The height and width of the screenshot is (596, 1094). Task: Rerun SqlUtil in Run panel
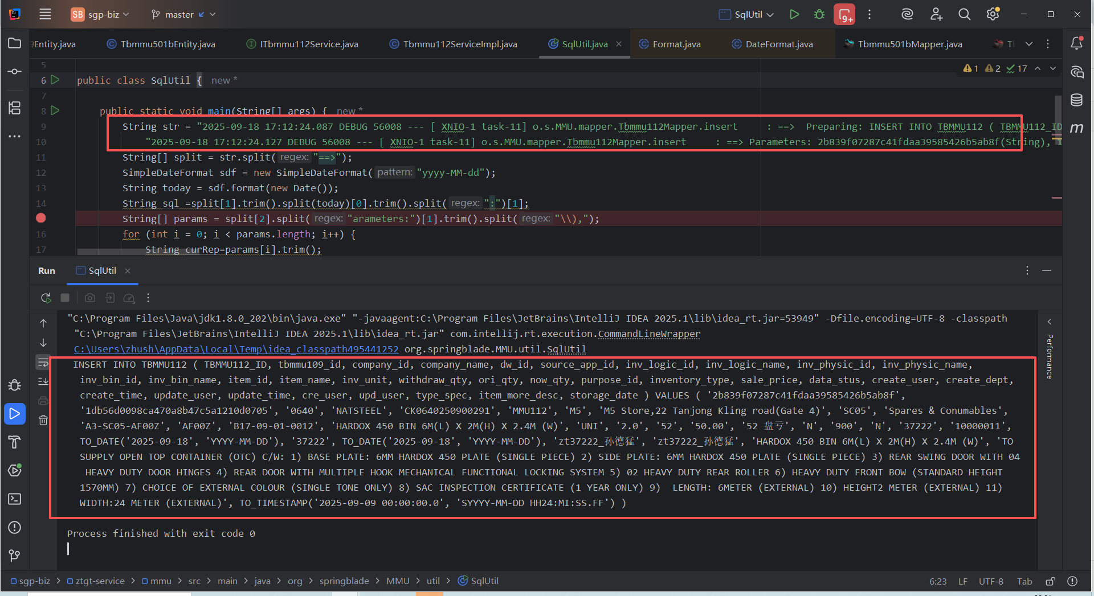(46, 298)
